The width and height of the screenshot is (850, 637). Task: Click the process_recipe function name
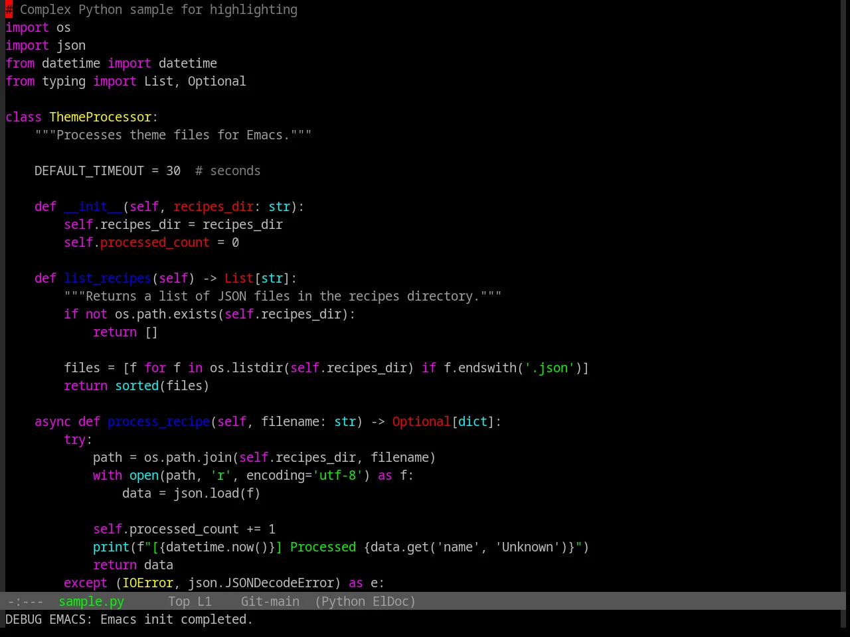tap(159, 421)
